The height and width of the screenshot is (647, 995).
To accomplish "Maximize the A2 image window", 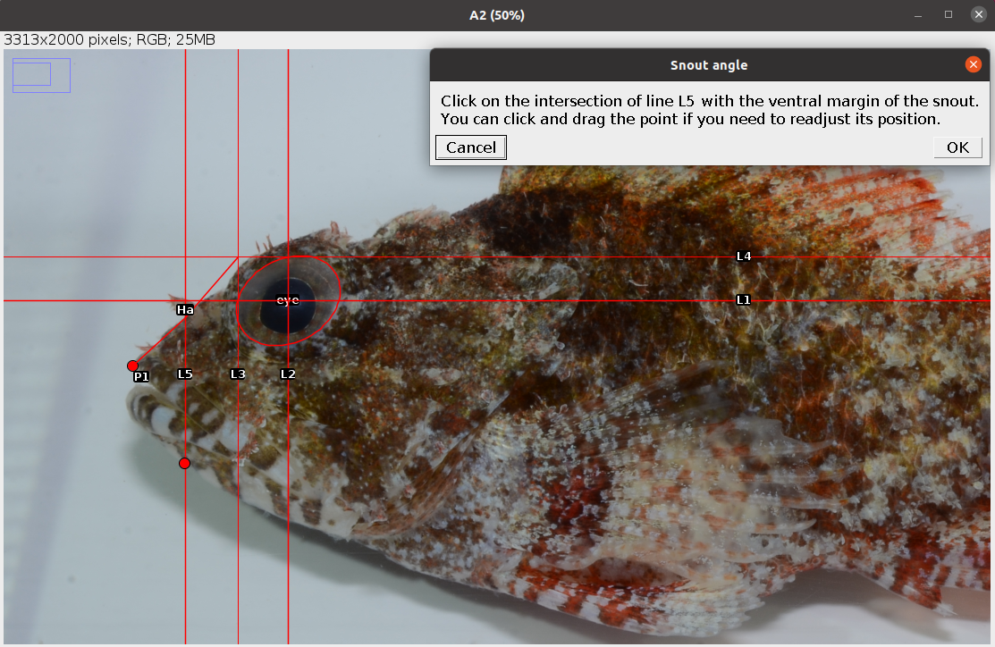I will point(948,14).
